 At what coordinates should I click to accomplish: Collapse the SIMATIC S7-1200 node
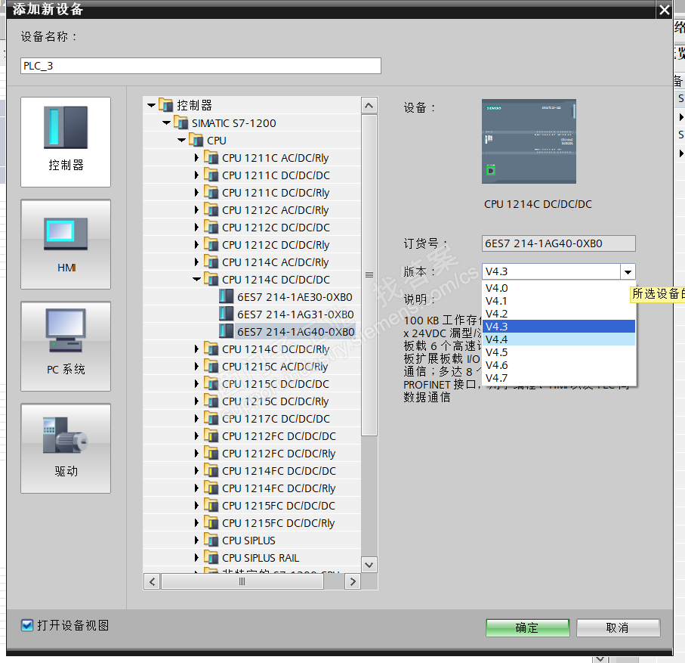coord(166,122)
